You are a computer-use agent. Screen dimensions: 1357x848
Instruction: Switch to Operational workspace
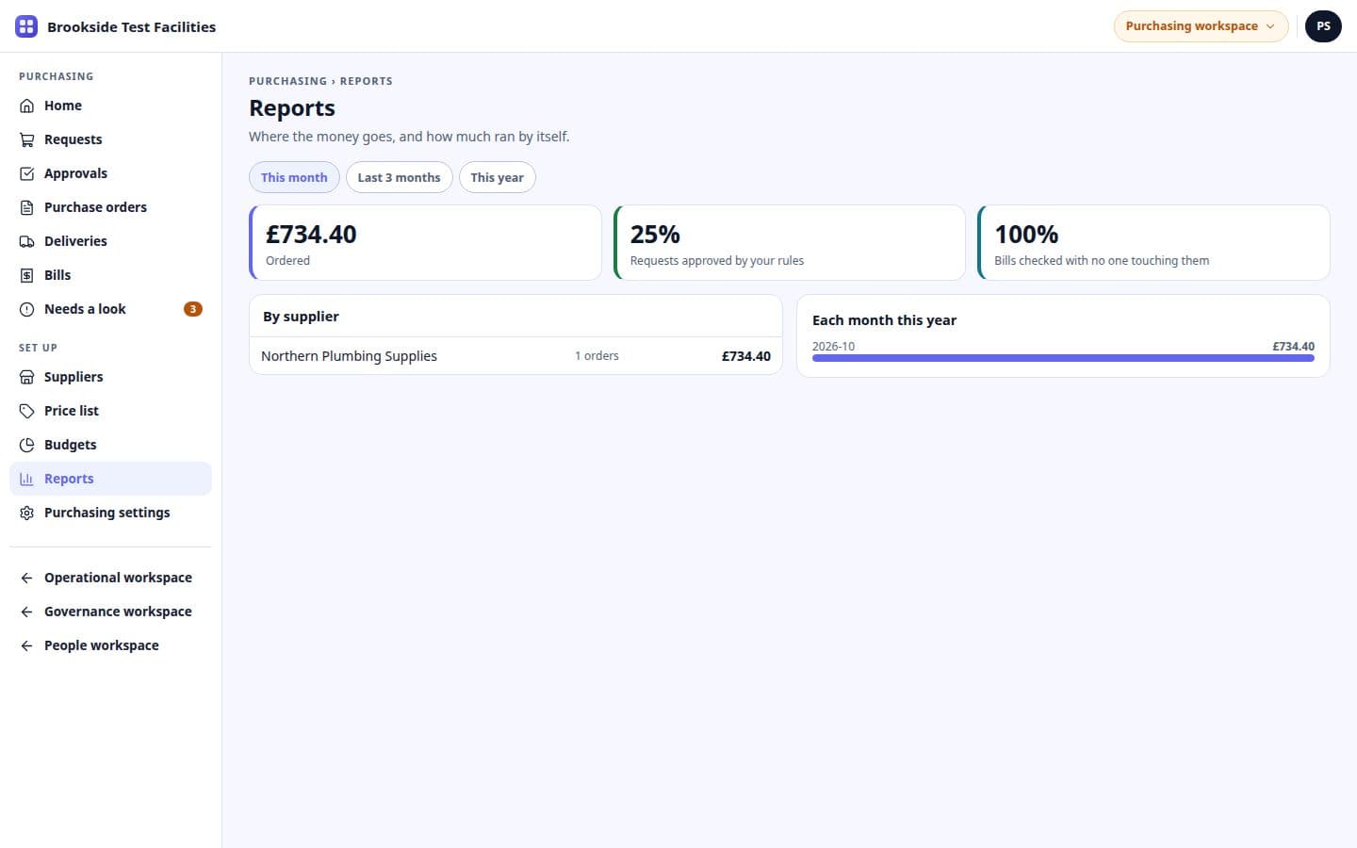pyautogui.click(x=110, y=578)
